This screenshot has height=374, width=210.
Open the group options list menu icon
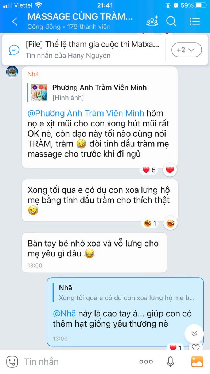coord(195,22)
